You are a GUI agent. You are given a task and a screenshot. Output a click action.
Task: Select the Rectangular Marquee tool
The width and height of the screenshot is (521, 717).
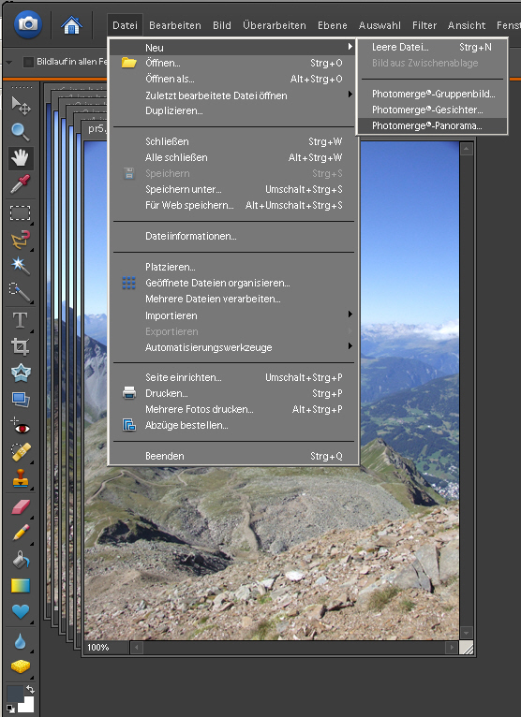click(x=20, y=213)
